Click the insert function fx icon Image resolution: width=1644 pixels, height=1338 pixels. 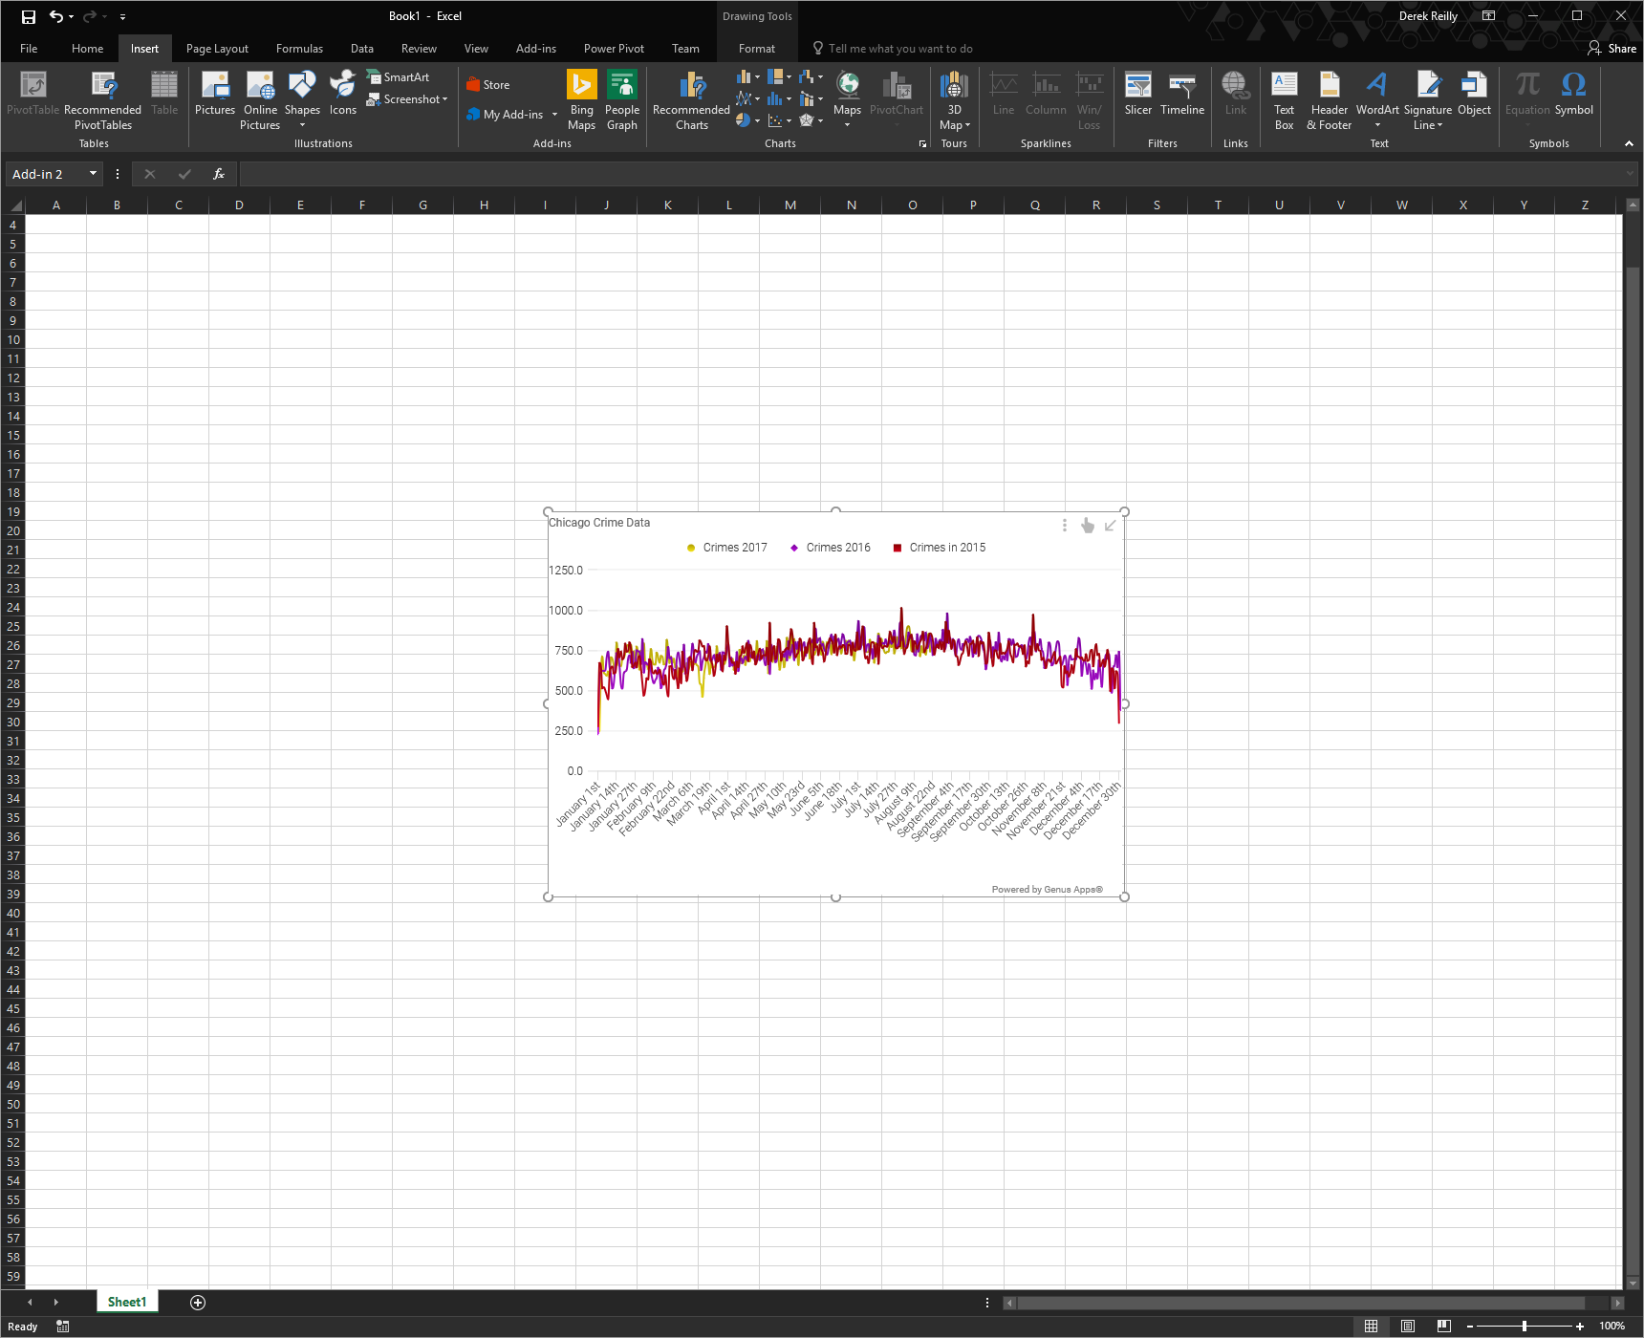tap(219, 174)
